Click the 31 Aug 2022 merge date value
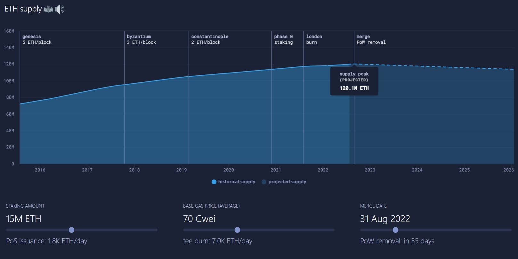The image size is (518, 259). 385,219
